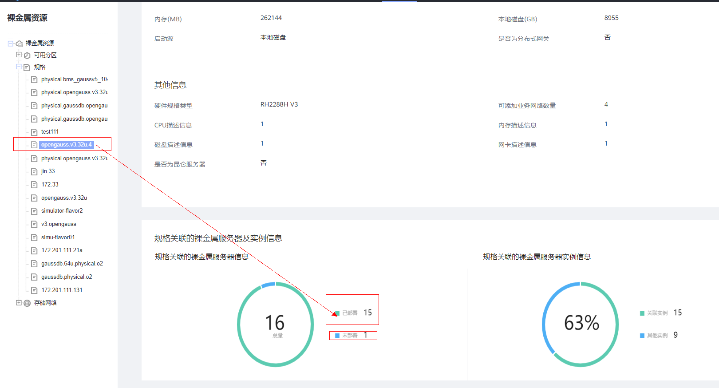Click the server donut chart showing 16 总量
Screen dimensions: 719x388
click(275, 325)
